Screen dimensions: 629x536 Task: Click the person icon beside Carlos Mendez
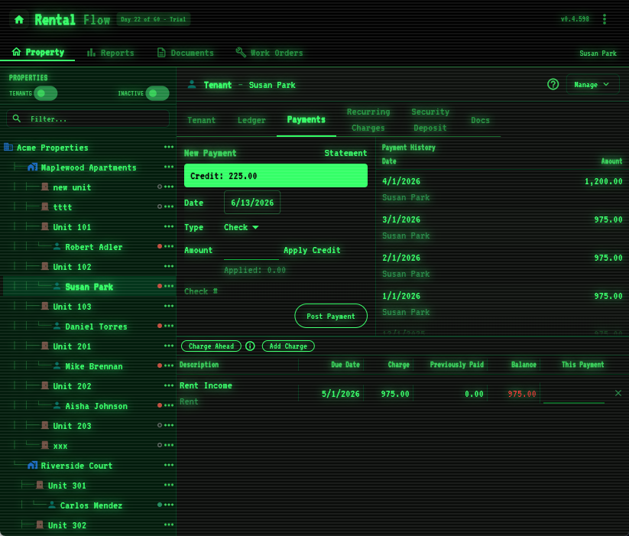point(52,505)
